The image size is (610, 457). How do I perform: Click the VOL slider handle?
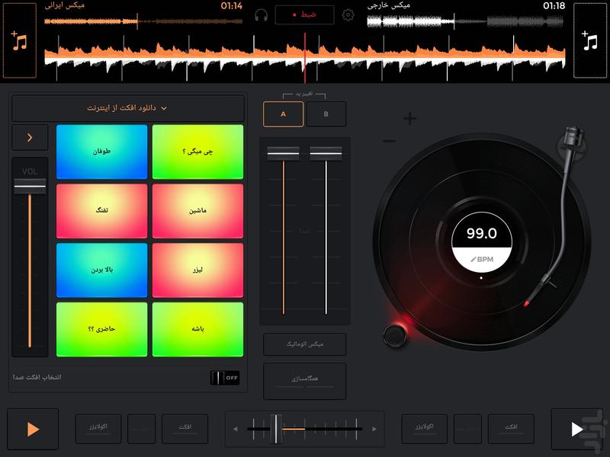30,186
